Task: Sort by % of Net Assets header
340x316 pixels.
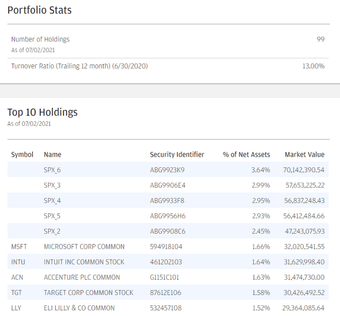Action: pyautogui.click(x=246, y=155)
